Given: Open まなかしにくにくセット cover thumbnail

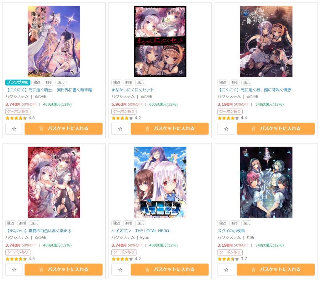Looking at the screenshot, I should coord(160,42).
